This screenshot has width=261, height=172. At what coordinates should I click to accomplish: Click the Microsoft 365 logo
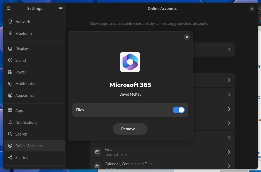pos(130,62)
